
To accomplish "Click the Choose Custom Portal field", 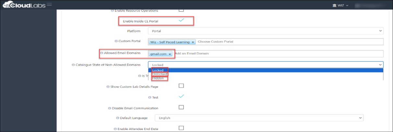I will pyautogui.click(x=215, y=42).
